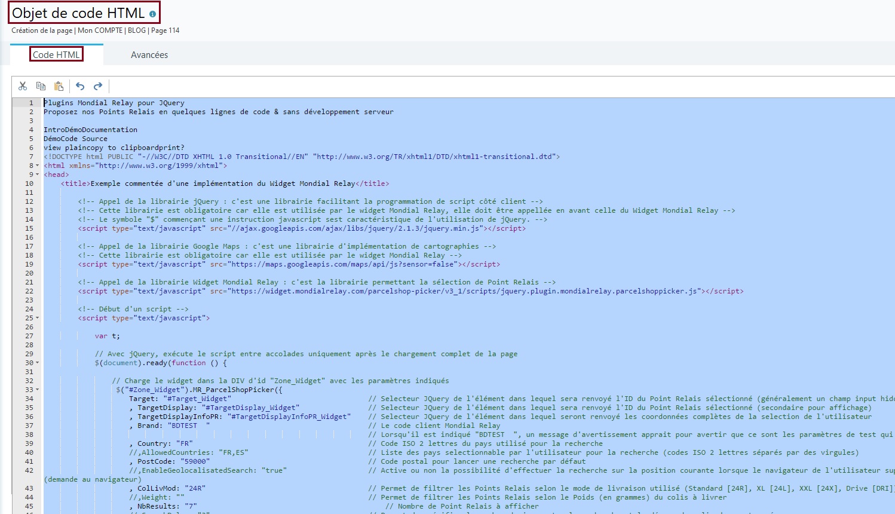
Task: Click the Paste clipboard icon
Action: (x=59, y=86)
